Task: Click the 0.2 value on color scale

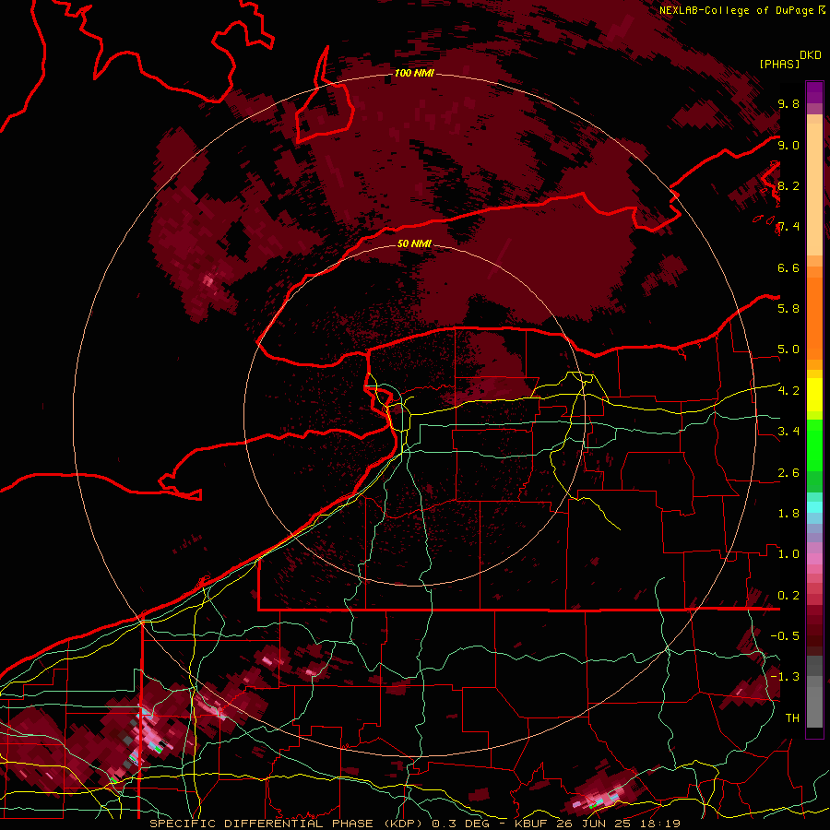Action: click(x=788, y=596)
